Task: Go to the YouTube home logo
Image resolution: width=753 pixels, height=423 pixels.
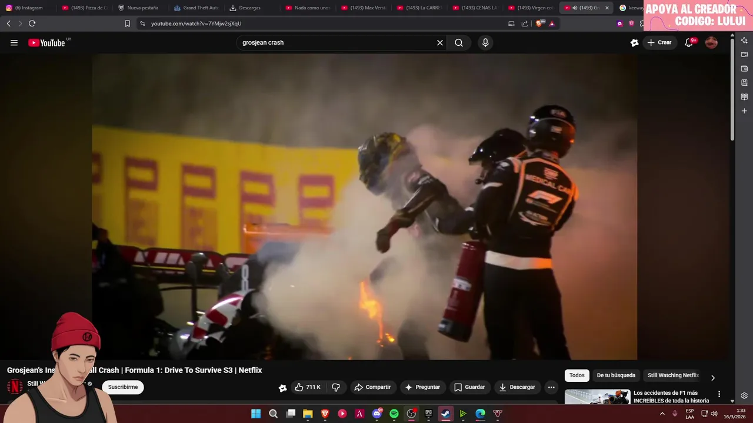Action: 46,42
